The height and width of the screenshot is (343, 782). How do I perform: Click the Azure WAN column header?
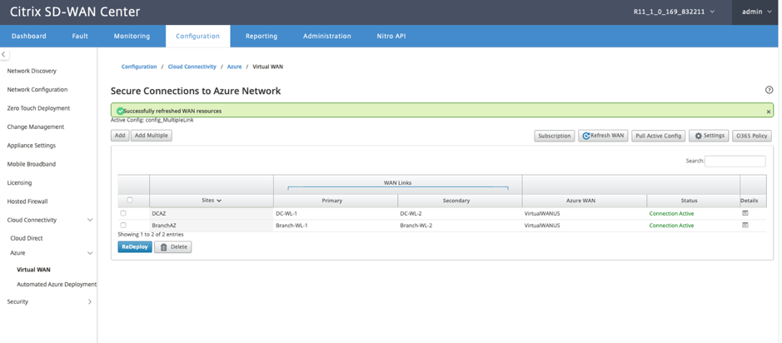584,201
